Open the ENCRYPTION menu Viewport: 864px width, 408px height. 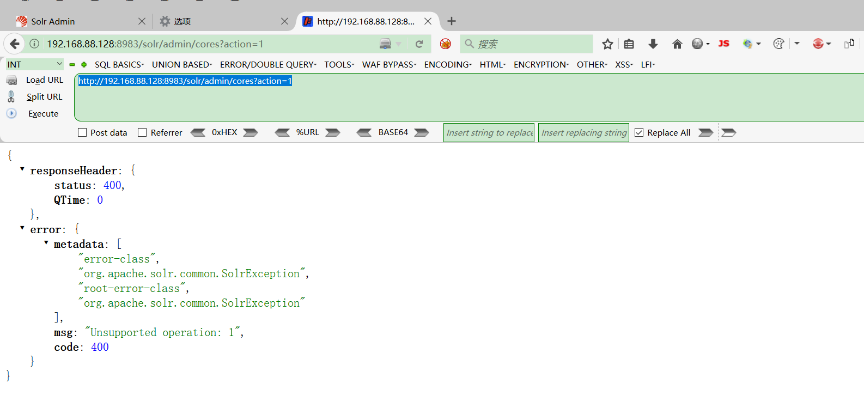[541, 64]
